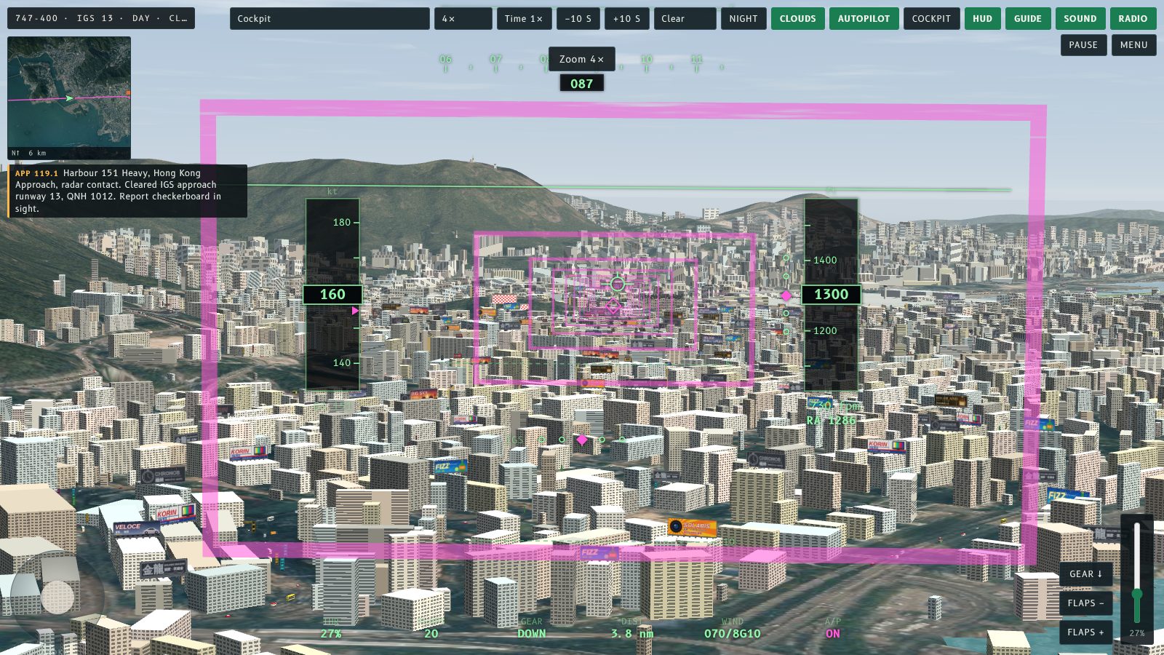Click the APP 119.1 radio message
1164x655 pixels.
[x=127, y=191]
